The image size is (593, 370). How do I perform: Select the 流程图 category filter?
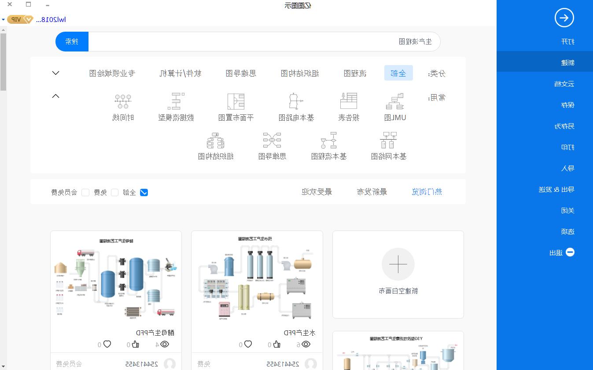point(355,73)
